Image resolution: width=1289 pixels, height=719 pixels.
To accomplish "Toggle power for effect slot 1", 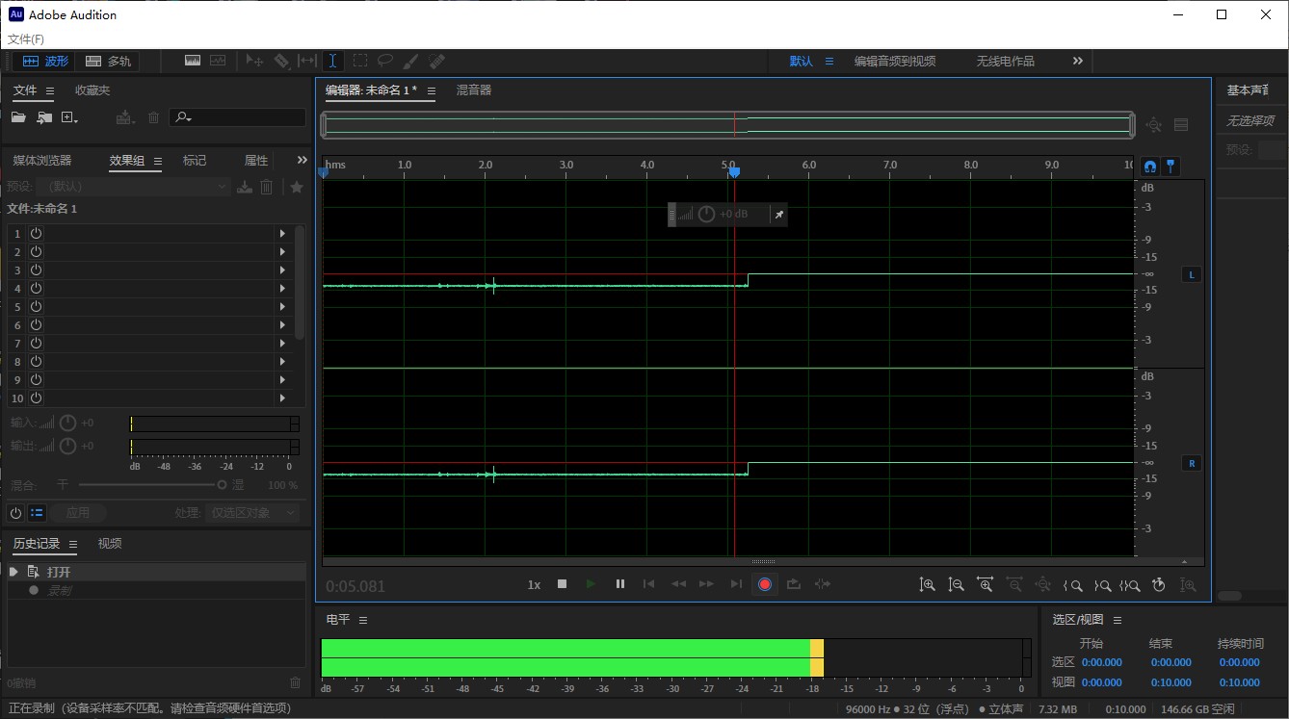I will tap(36, 234).
